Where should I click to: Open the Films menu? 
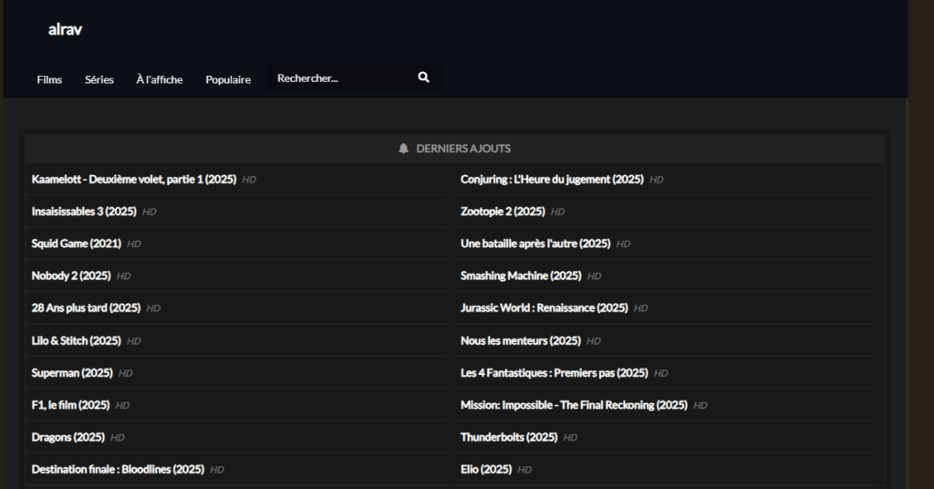(49, 79)
